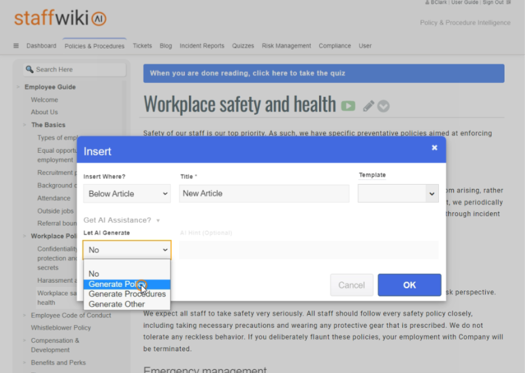Click the Cancel button
The width and height of the screenshot is (525, 373).
click(352, 285)
